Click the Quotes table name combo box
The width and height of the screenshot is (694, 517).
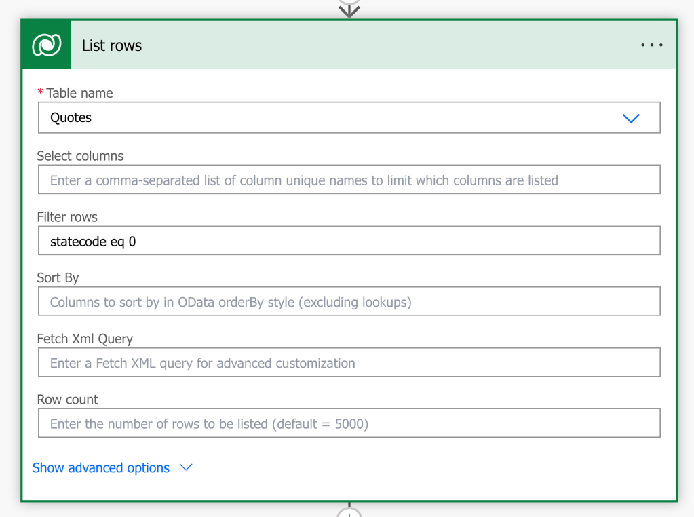point(326,118)
